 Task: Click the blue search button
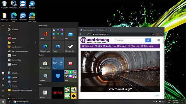click(148, 40)
